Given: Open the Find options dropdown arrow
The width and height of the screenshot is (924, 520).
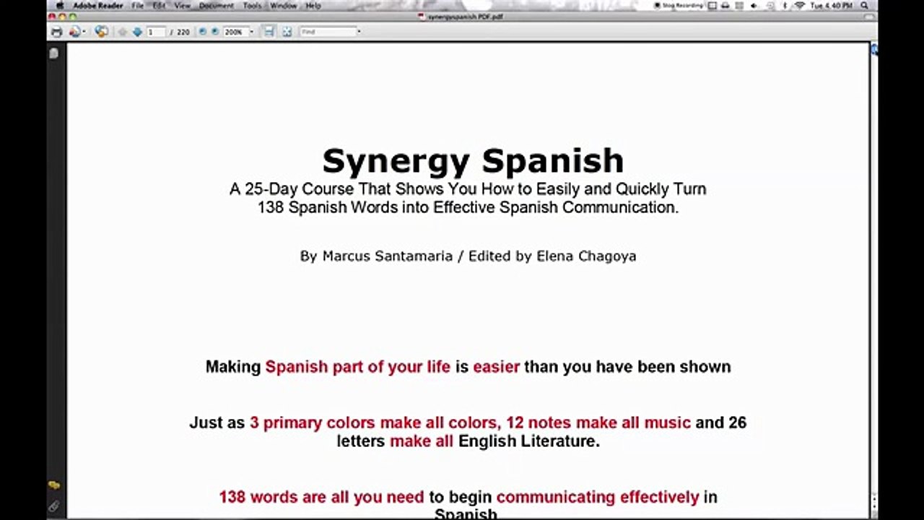Looking at the screenshot, I should (x=359, y=32).
